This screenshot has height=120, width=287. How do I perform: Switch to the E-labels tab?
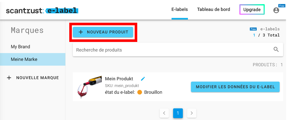coord(180,10)
